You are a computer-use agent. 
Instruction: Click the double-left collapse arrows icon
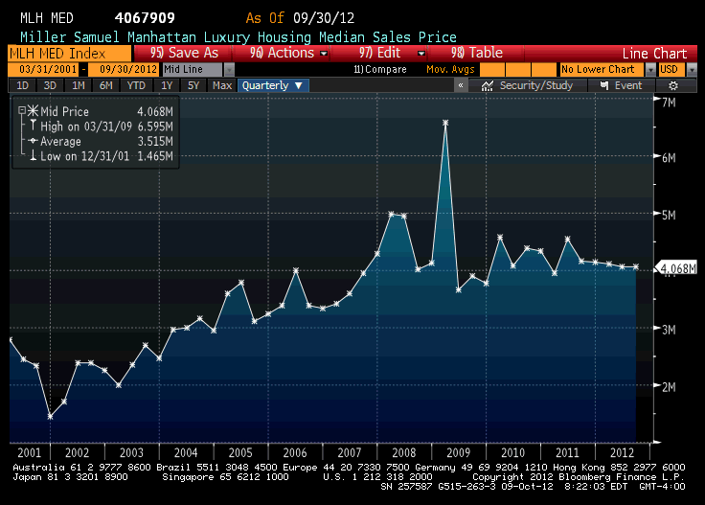(461, 85)
